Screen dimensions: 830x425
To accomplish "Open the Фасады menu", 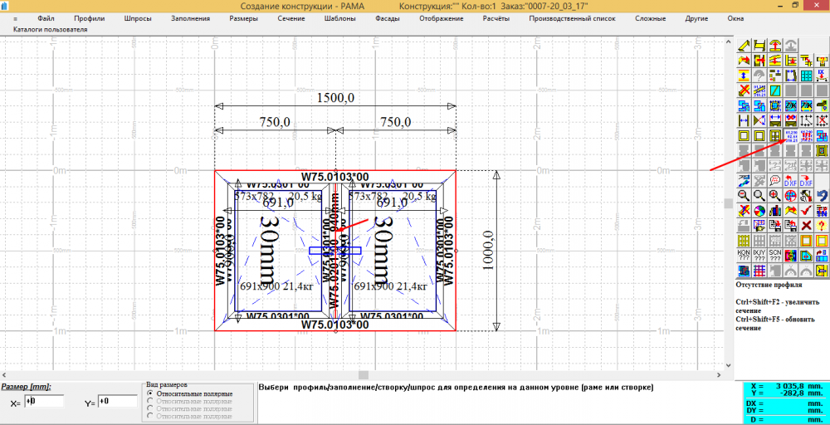I will click(388, 18).
